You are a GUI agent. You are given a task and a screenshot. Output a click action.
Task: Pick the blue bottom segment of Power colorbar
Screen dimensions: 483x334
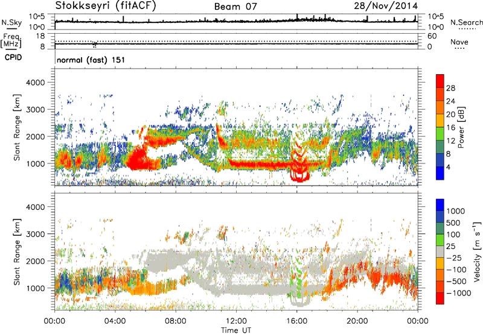click(440, 174)
